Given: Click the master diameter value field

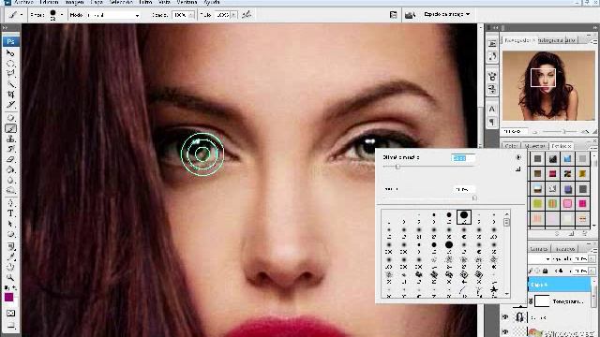Looking at the screenshot, I should [x=463, y=158].
